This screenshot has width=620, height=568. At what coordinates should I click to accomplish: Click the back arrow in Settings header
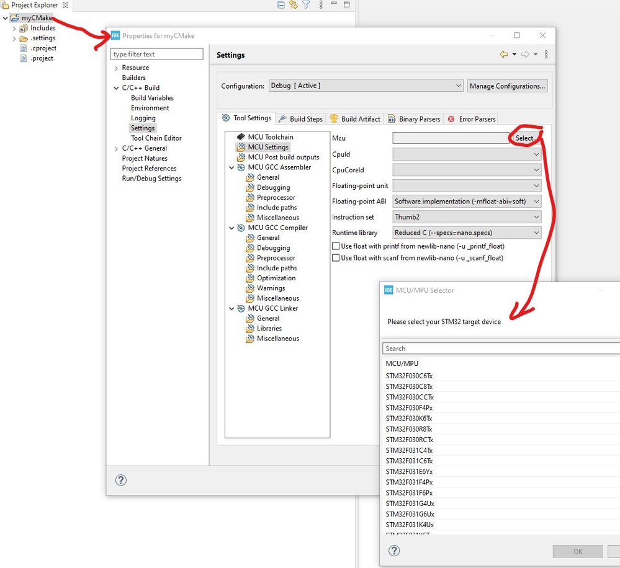(504, 54)
